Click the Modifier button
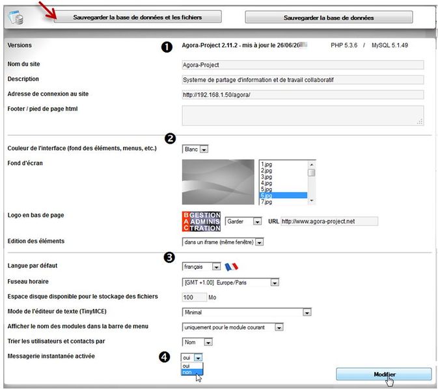Viewport: 438px width, 389px height. click(384, 374)
